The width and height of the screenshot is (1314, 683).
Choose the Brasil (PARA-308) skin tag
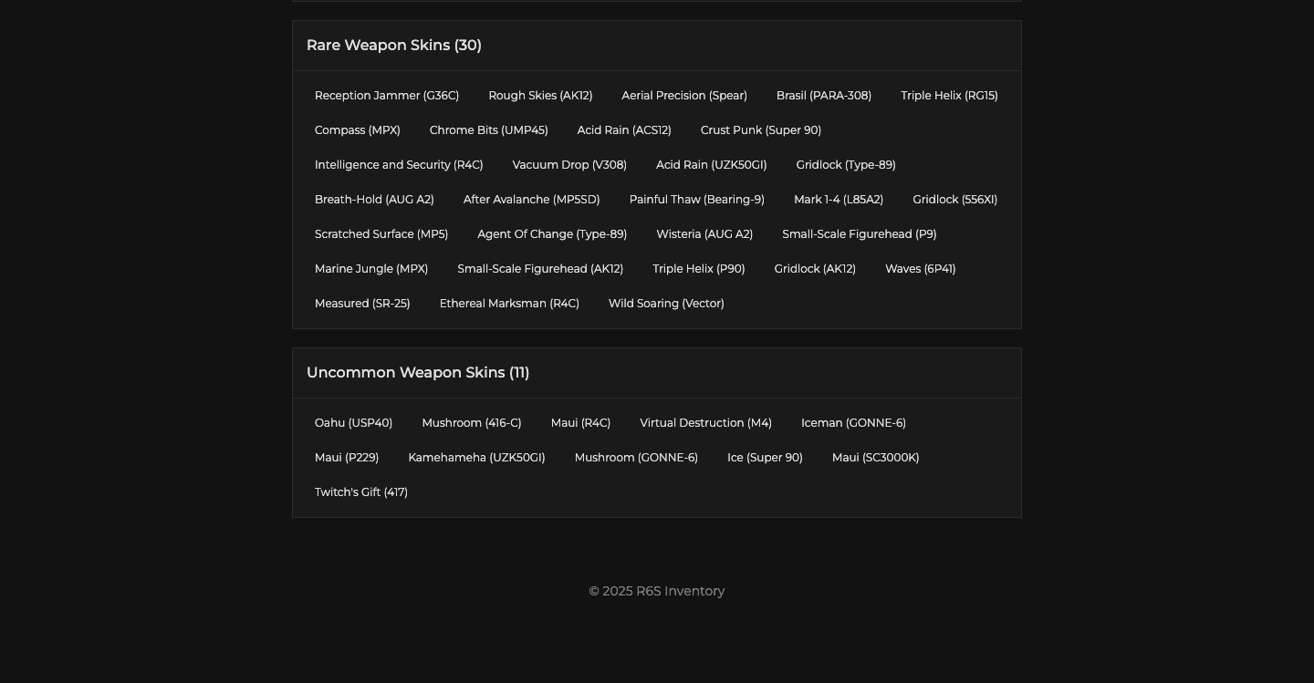(824, 96)
